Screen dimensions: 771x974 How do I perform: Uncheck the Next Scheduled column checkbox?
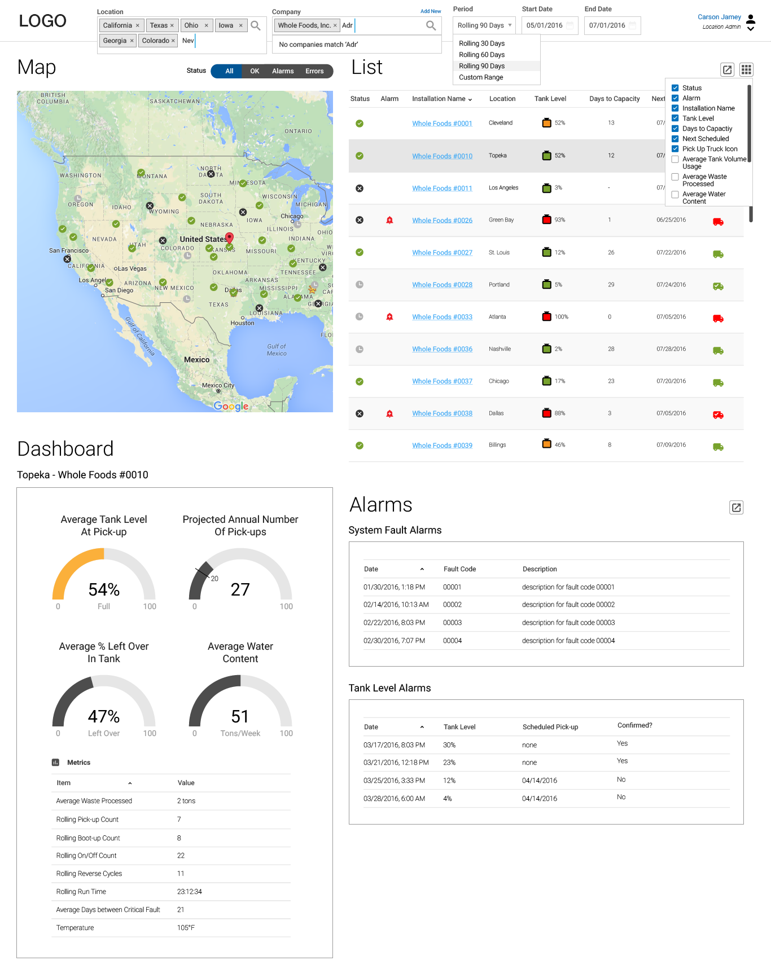[675, 139]
